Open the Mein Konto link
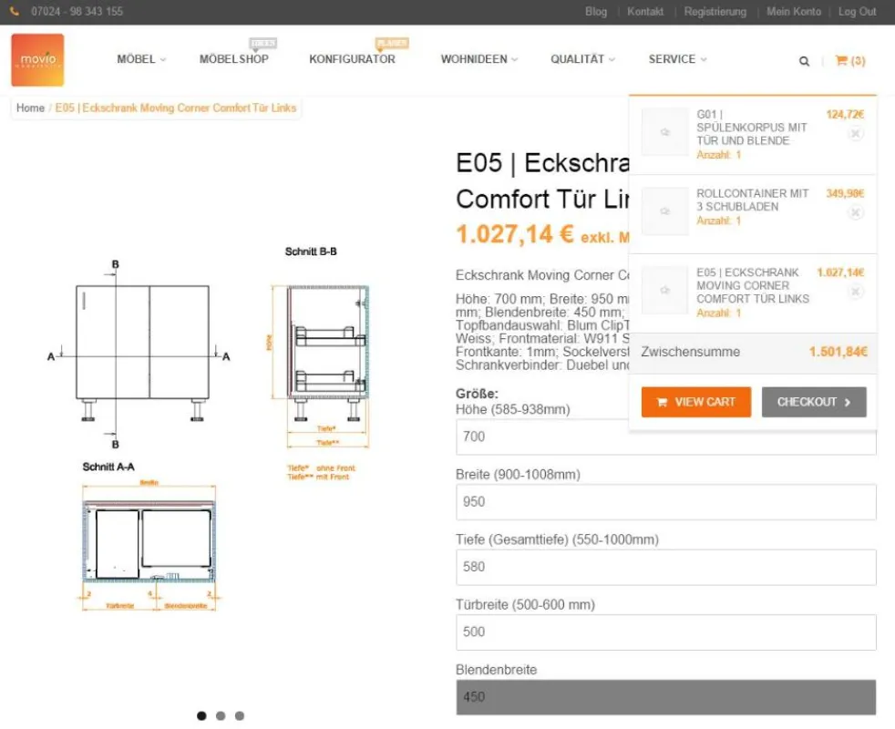The height and width of the screenshot is (729, 895). point(794,12)
